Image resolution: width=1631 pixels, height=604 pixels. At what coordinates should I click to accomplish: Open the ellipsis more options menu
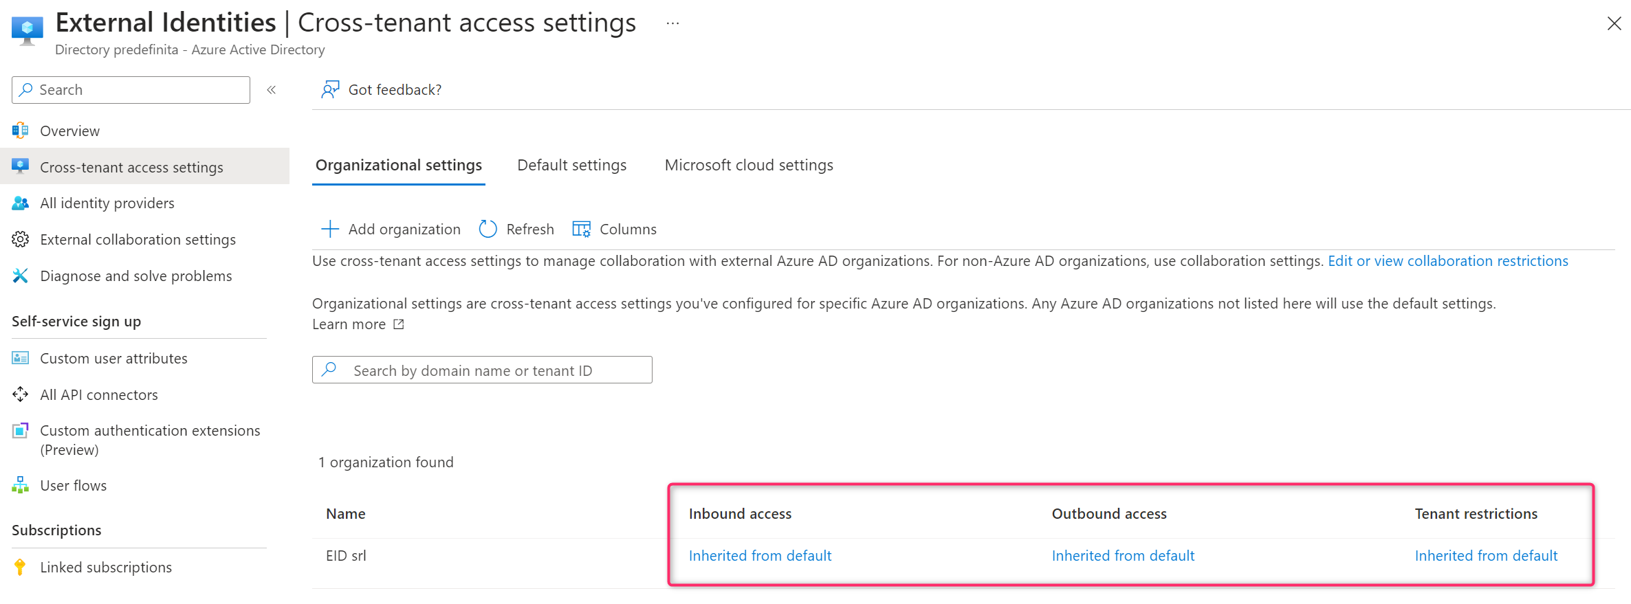pos(672,23)
